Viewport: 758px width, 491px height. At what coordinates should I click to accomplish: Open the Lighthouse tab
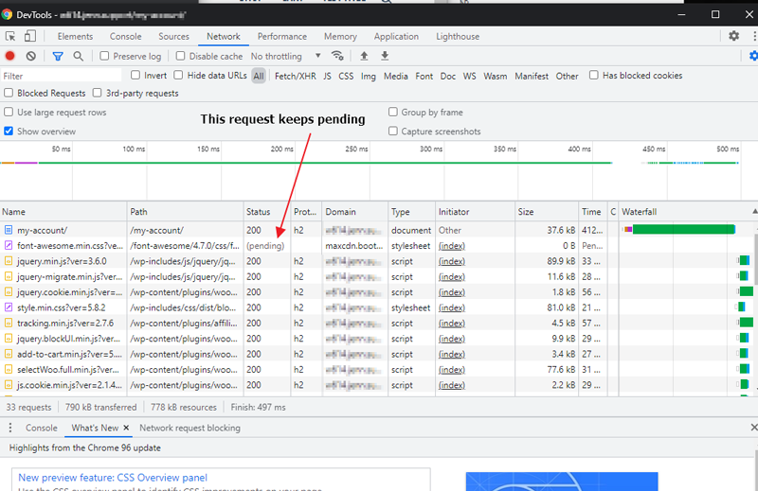pyautogui.click(x=458, y=36)
